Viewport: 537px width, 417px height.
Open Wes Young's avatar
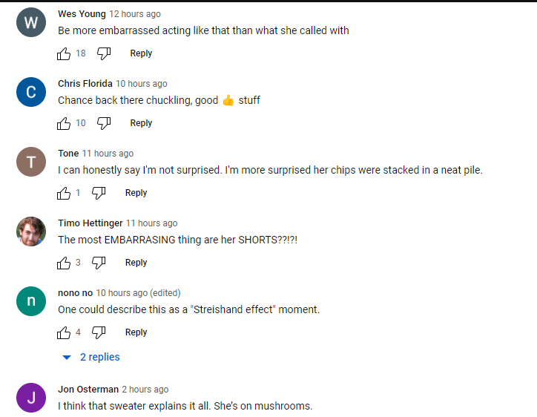pos(31,22)
